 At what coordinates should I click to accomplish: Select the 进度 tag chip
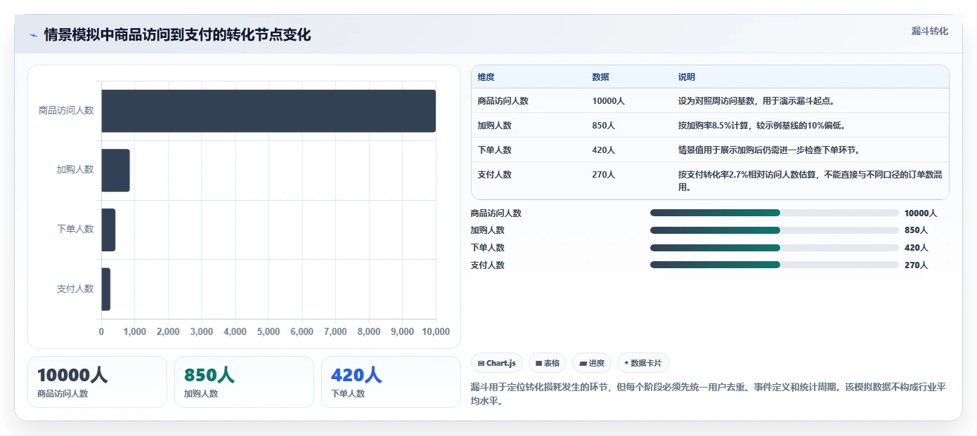click(x=592, y=363)
